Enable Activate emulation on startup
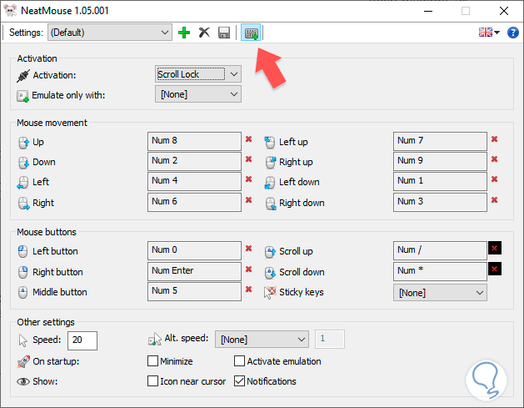This screenshot has width=524, height=408. coord(239,361)
